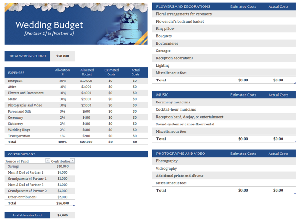Screen dimensions: 300x222
Task: Click the MUSIC table header
Action: 162,95
